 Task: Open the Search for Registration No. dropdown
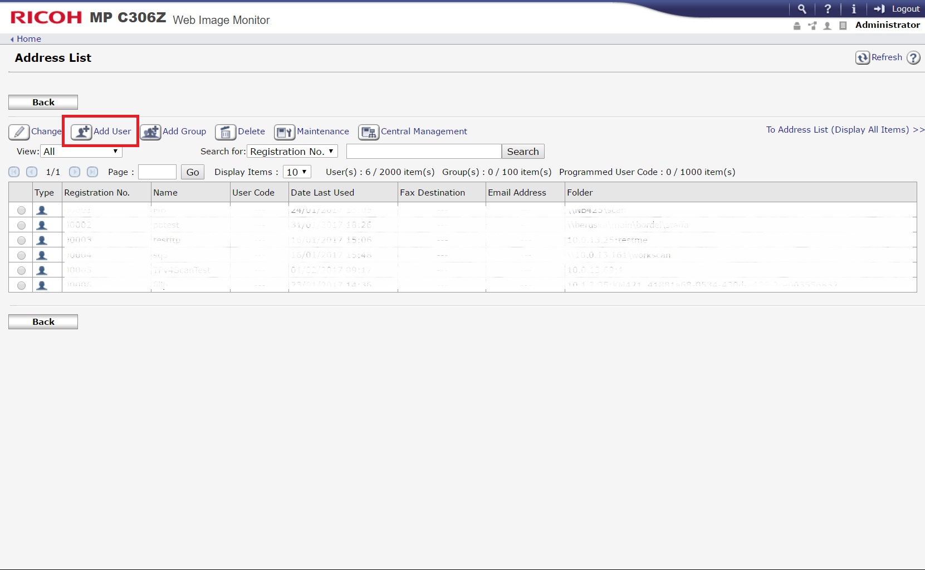[x=292, y=152]
